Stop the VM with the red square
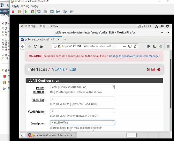 (13, 11)
